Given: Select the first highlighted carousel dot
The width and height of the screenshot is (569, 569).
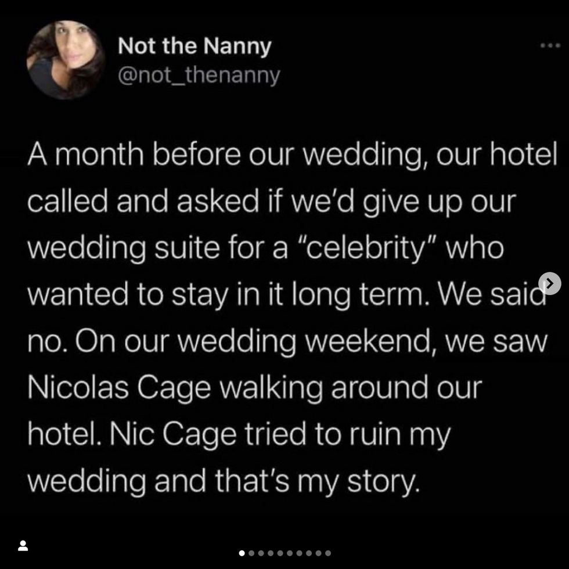Looking at the screenshot, I should click(x=242, y=553).
